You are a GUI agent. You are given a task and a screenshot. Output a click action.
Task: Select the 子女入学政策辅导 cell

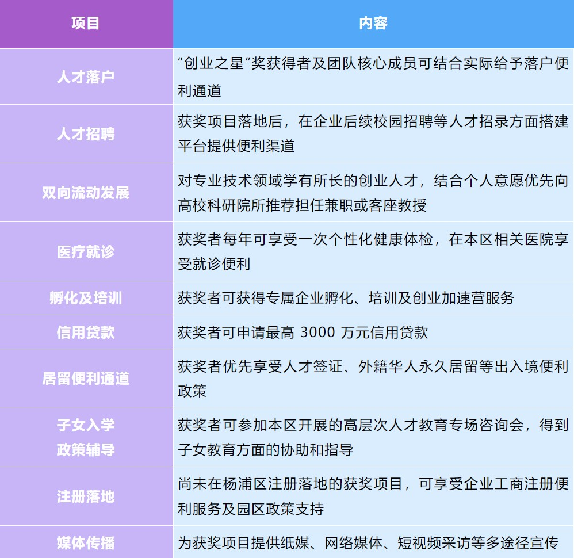[86, 437]
